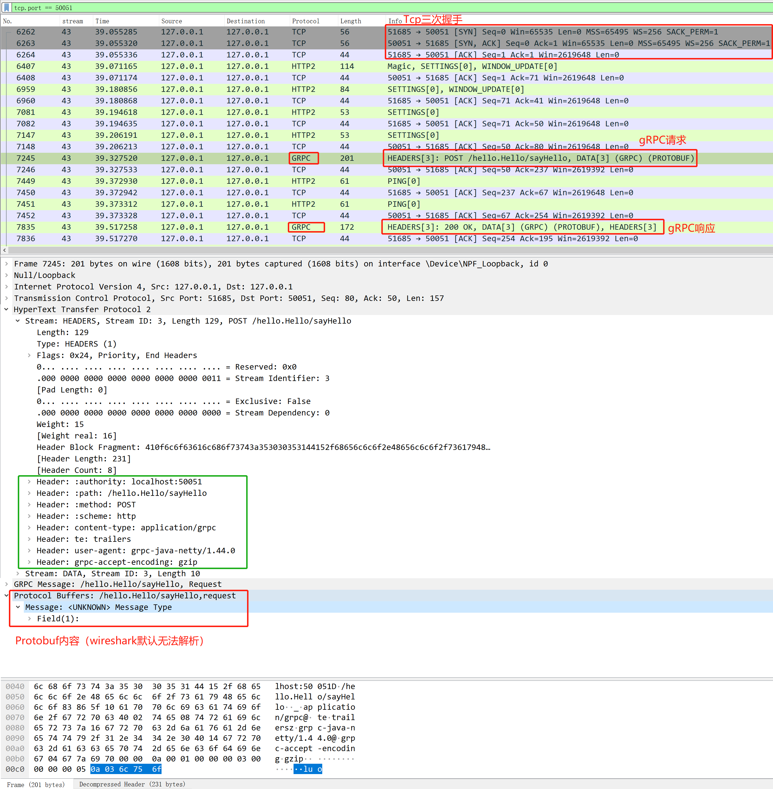Collapse the HyperText Transfer Protocol 2 node
This screenshot has width=773, height=789.
[x=7, y=310]
